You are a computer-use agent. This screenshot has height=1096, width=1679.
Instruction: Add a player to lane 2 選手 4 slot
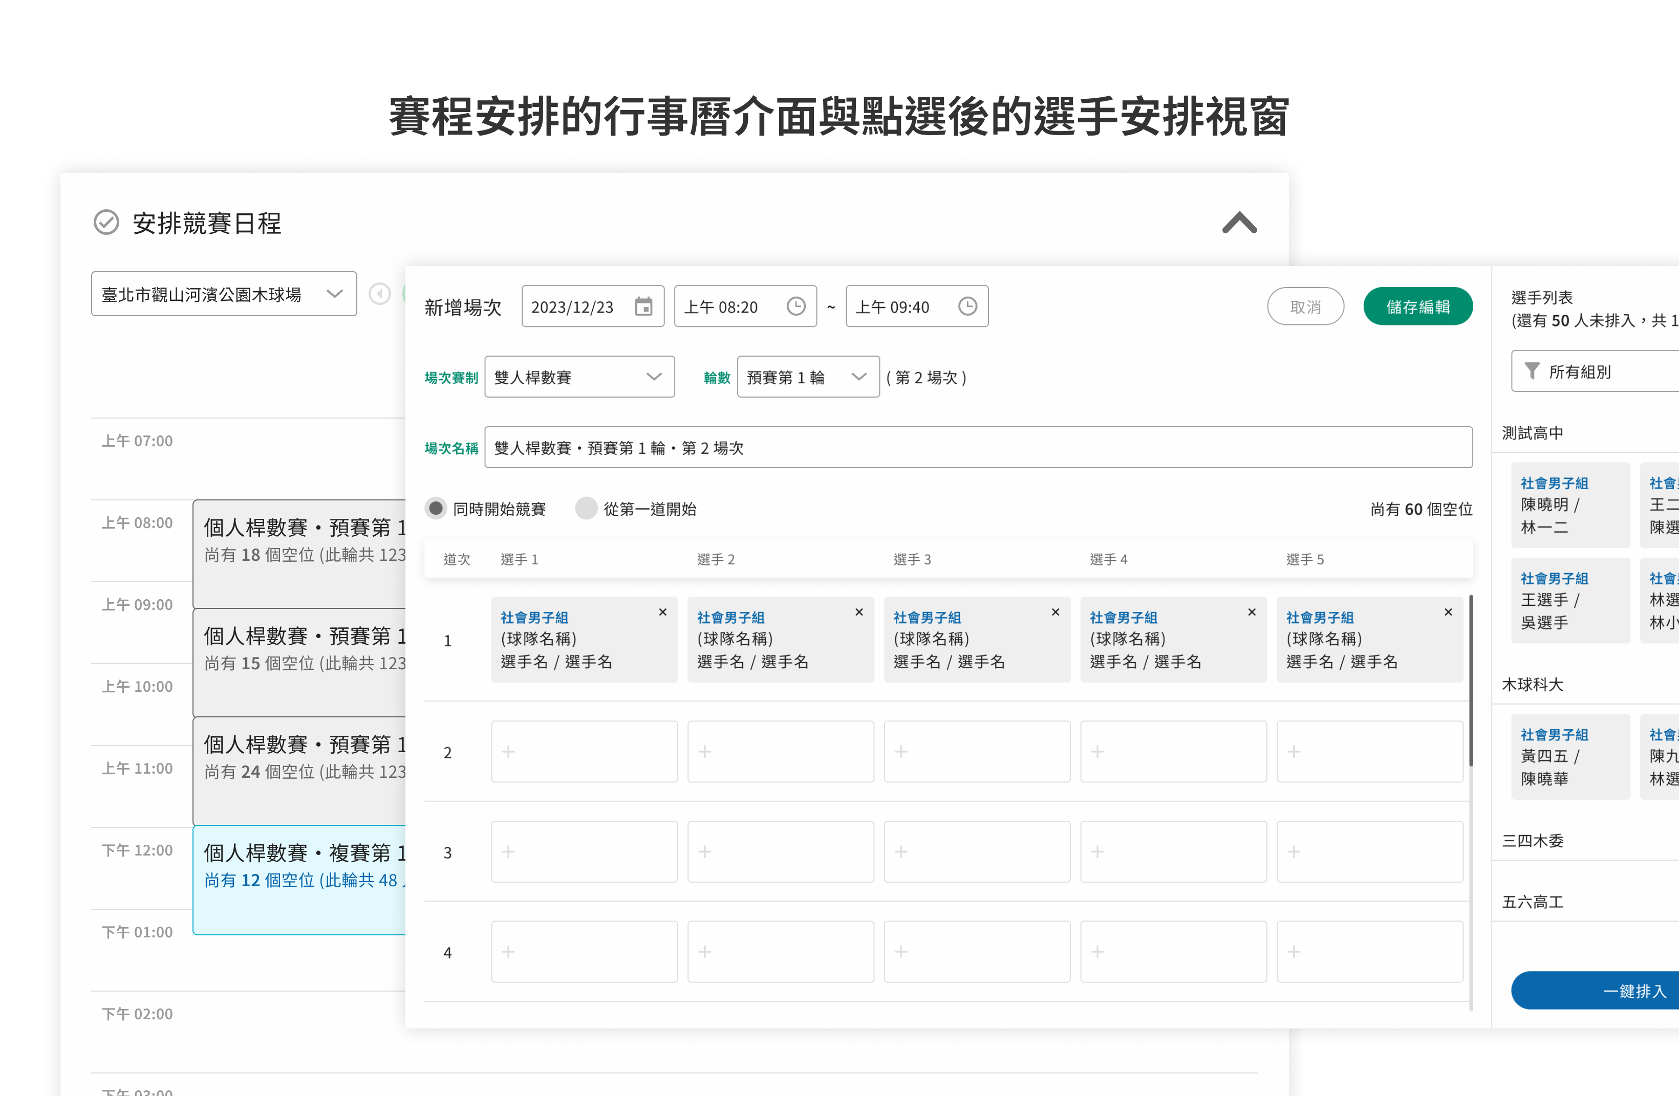1173,751
